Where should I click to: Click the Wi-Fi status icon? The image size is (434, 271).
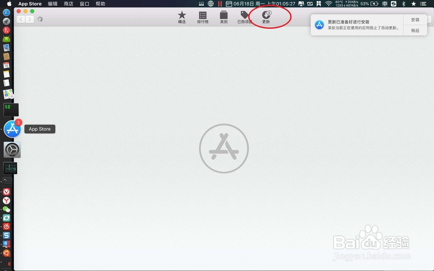click(328, 3)
